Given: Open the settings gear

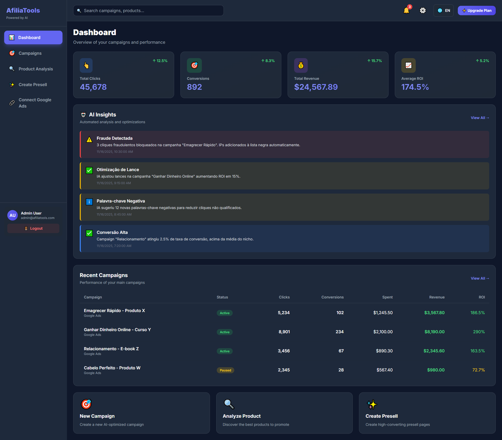Looking at the screenshot, I should pyautogui.click(x=422, y=10).
